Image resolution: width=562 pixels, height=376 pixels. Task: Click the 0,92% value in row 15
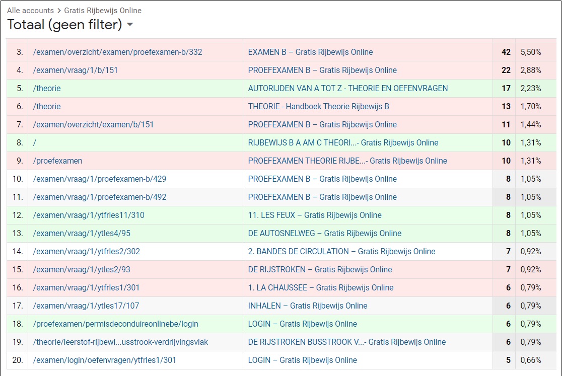[x=531, y=269]
